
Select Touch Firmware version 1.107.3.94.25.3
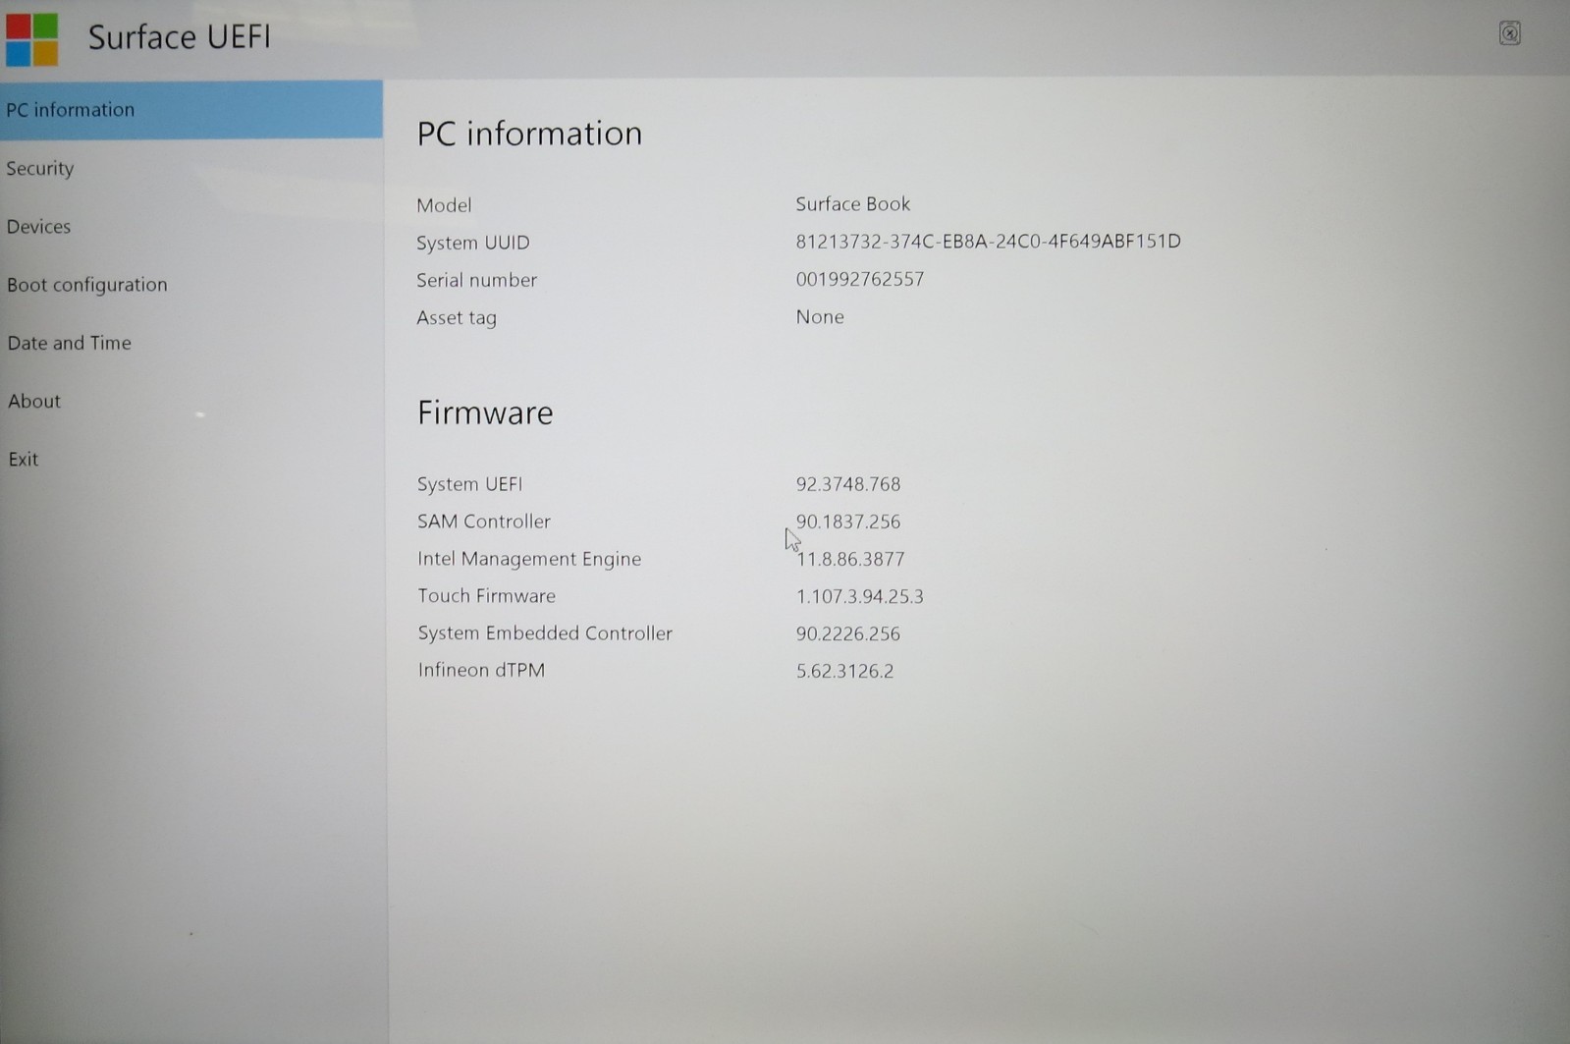860,596
